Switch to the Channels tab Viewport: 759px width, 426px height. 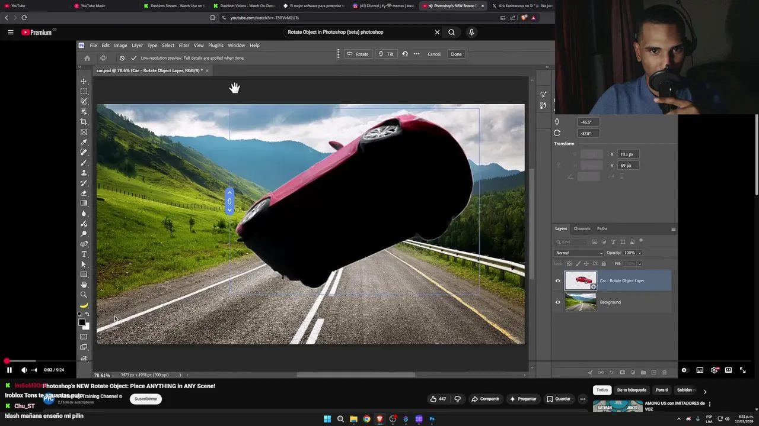582,228
